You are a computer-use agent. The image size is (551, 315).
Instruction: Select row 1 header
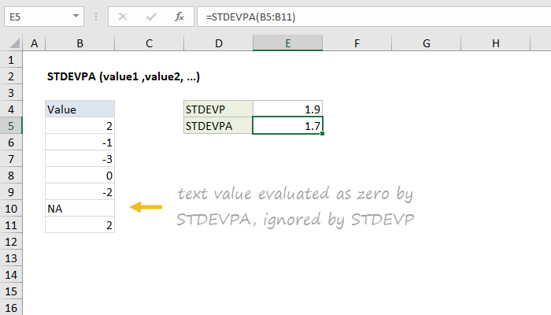[x=11, y=60]
